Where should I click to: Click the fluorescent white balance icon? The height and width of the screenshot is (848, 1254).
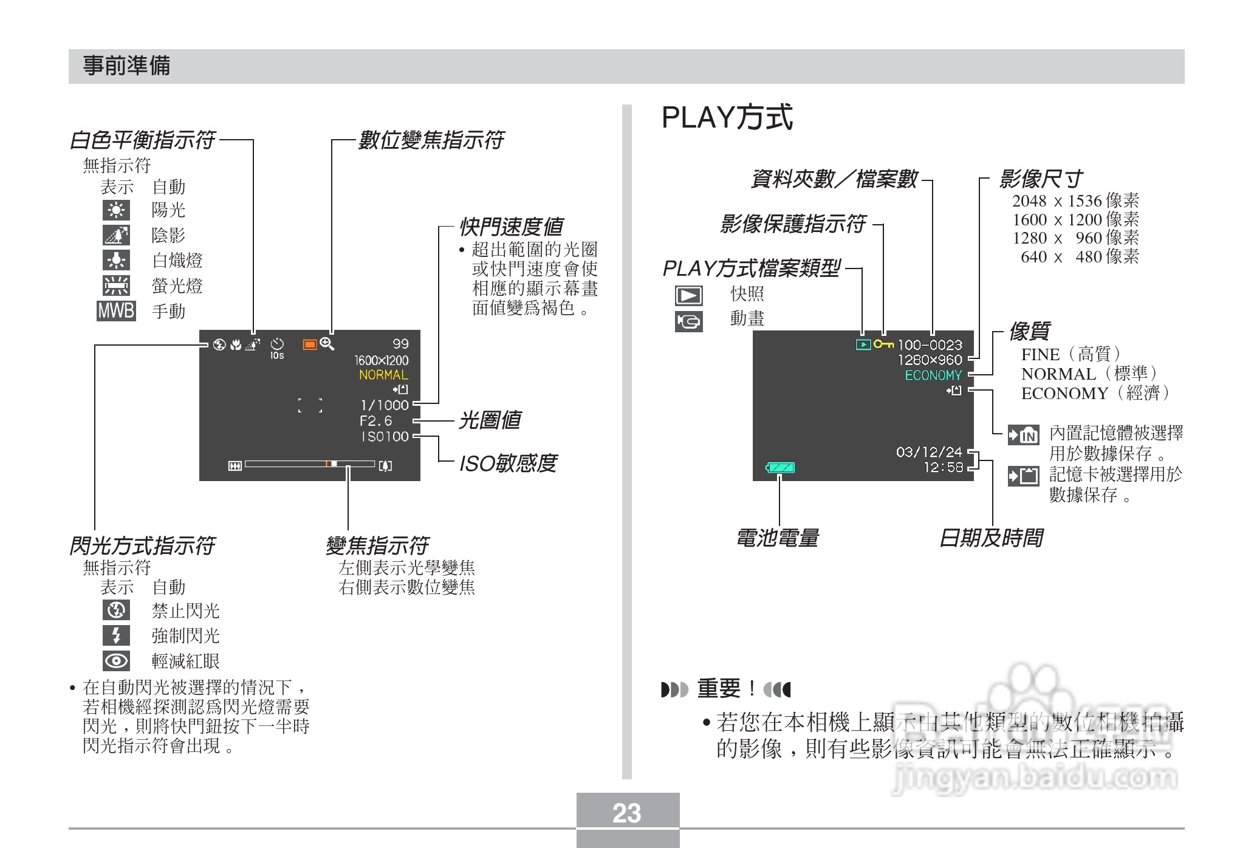(x=115, y=286)
